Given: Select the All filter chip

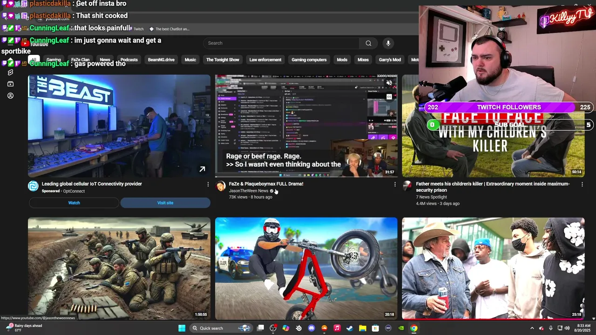Looking at the screenshot, I should [x=34, y=60].
